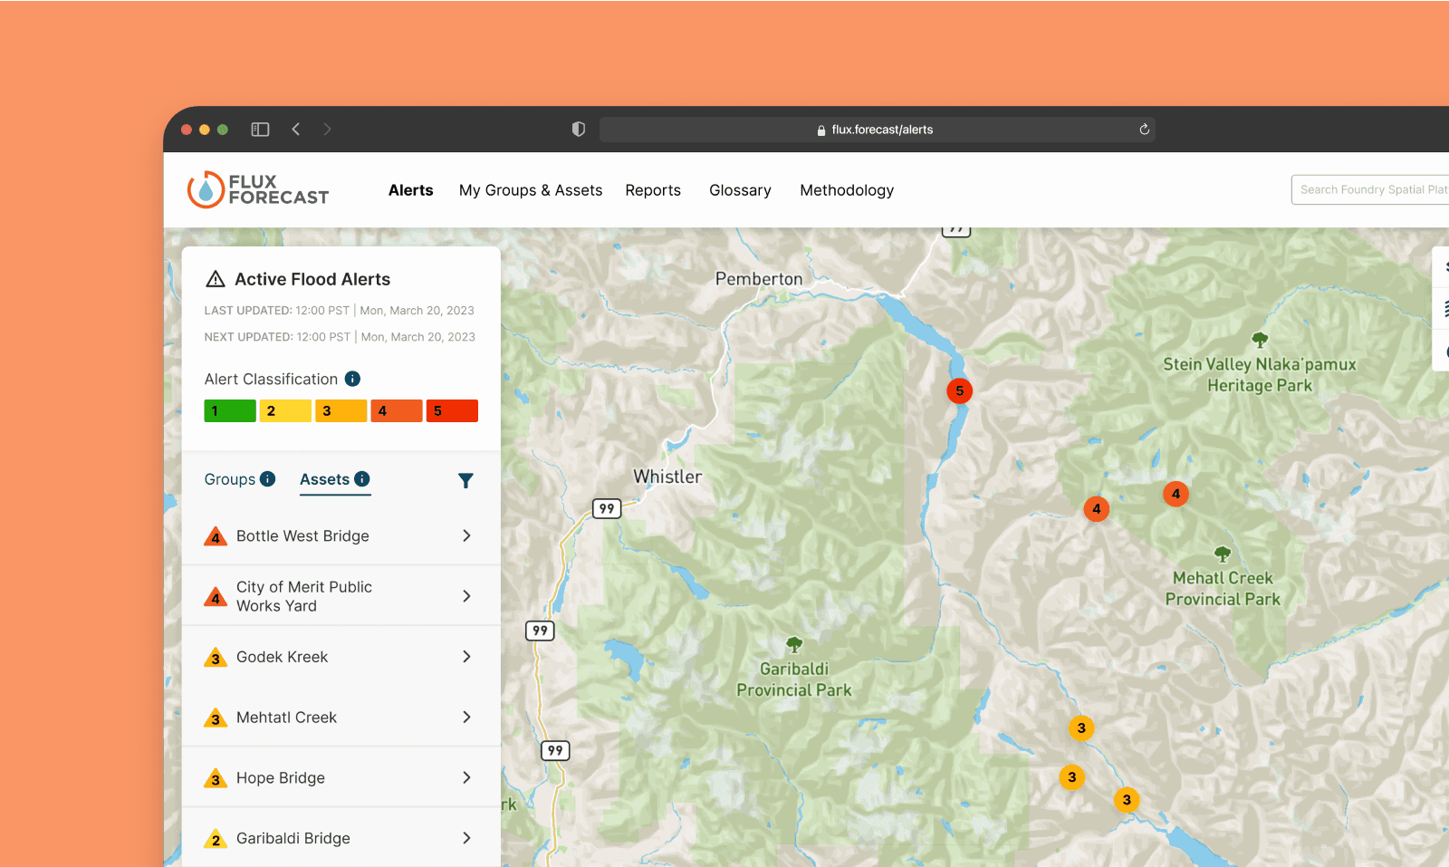Click Active Flood Alerts warning triangle icon
Screen dimensions: 1449x867
216,279
